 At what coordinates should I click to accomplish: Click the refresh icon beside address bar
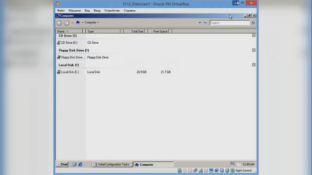pyautogui.click(x=205, y=23)
